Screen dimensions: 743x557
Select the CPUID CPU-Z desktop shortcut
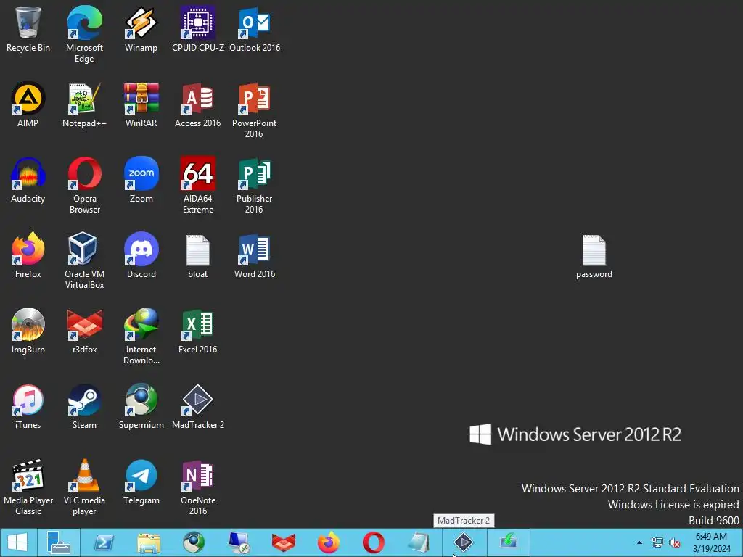click(x=197, y=29)
